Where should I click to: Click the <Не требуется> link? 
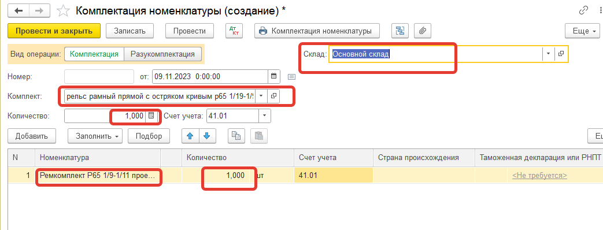(539, 175)
